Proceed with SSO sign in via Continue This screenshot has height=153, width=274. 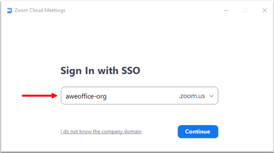pos(198,131)
